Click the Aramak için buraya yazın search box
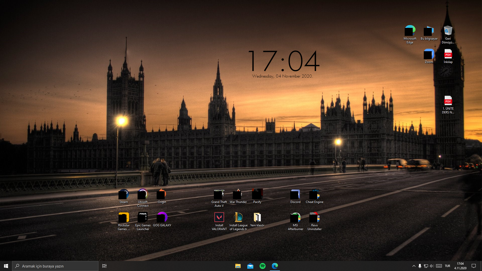This screenshot has width=482, height=271. [55, 266]
